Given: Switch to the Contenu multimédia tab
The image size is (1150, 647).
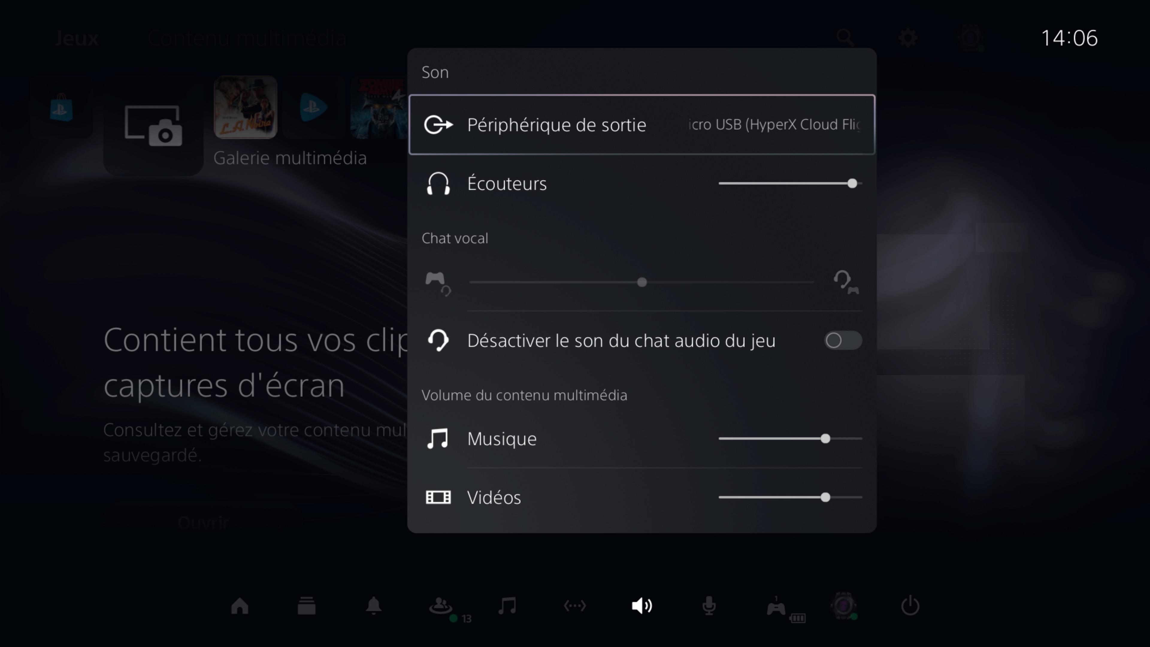Looking at the screenshot, I should 246,38.
